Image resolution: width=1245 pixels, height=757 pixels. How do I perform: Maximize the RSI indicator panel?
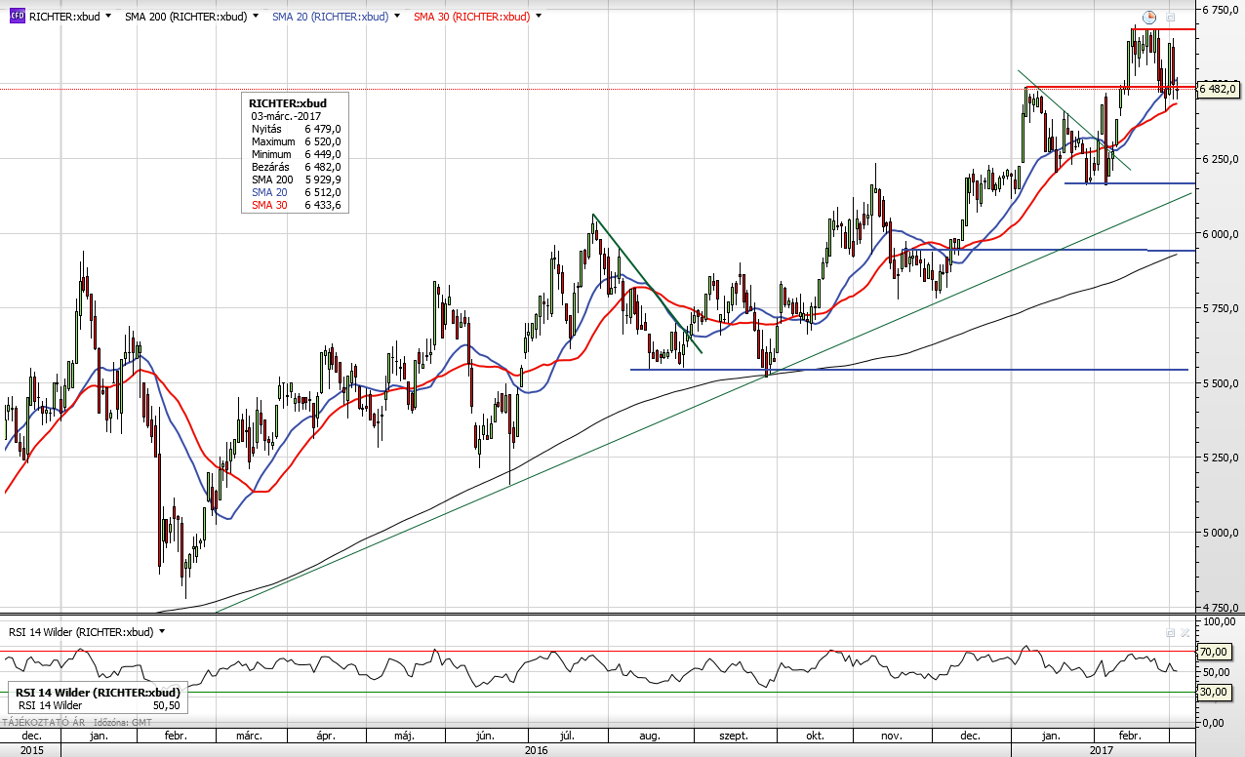tap(1171, 632)
